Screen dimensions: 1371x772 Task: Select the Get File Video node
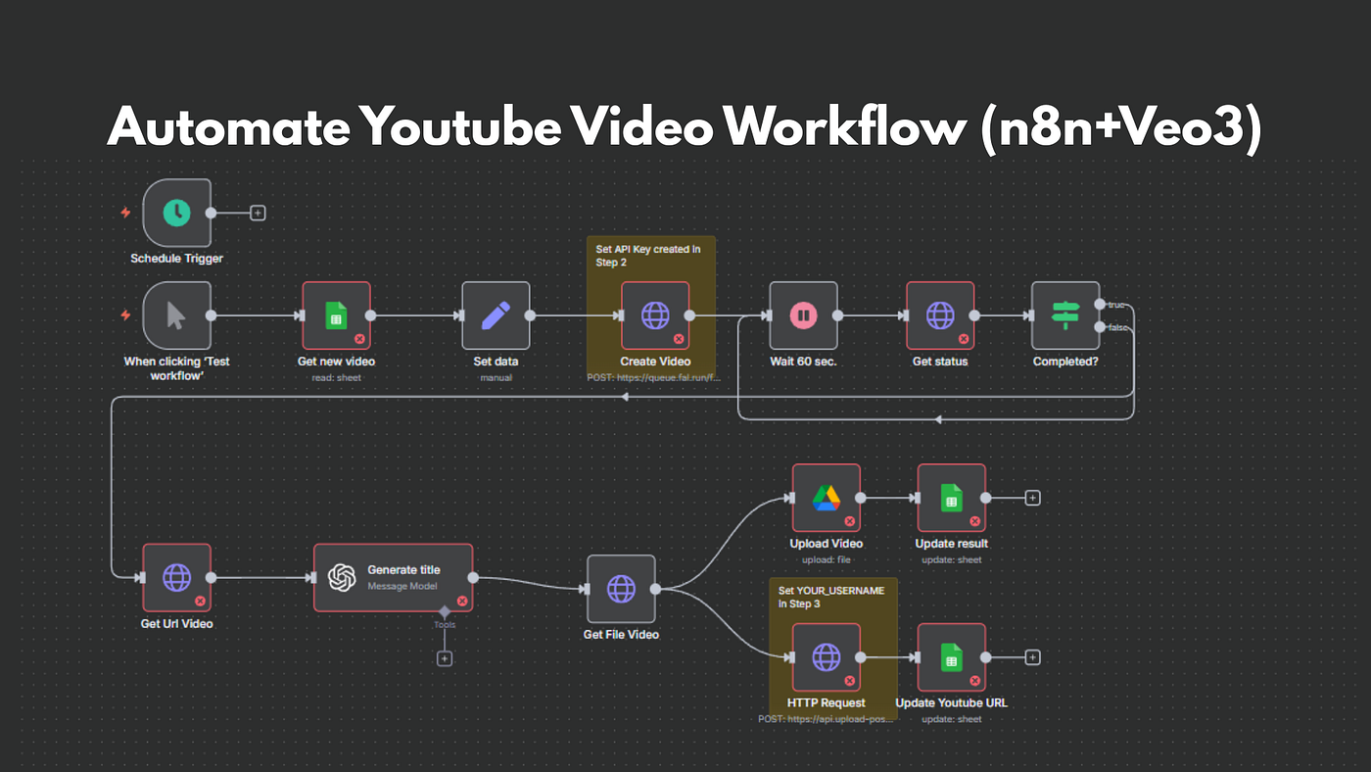(x=621, y=590)
